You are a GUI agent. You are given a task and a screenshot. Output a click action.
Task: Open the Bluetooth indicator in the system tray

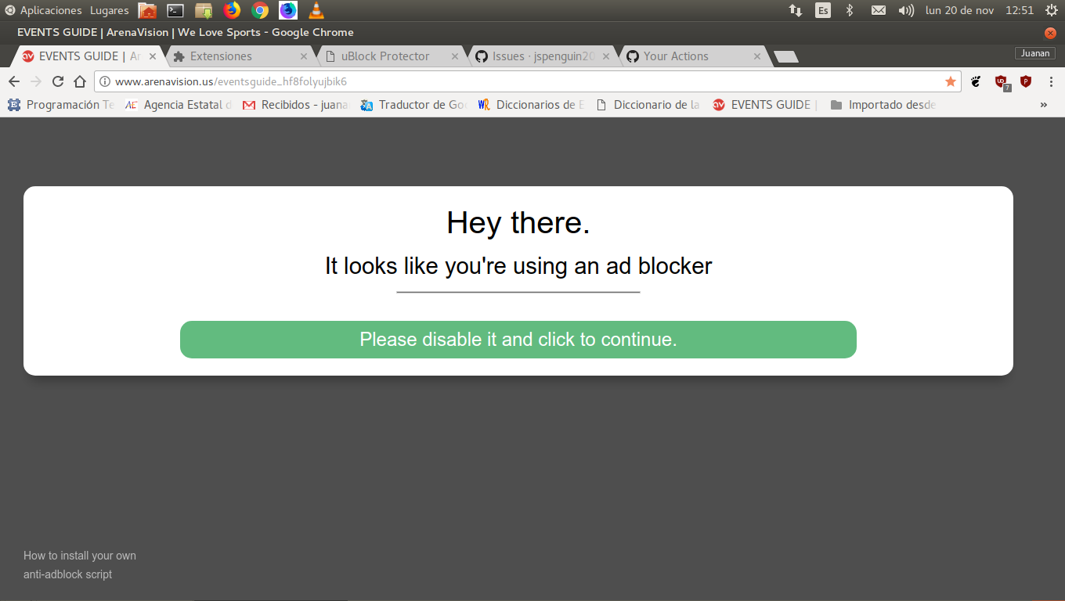850,10
